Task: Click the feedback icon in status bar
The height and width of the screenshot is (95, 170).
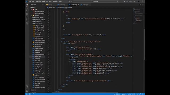Action: point(140,94)
